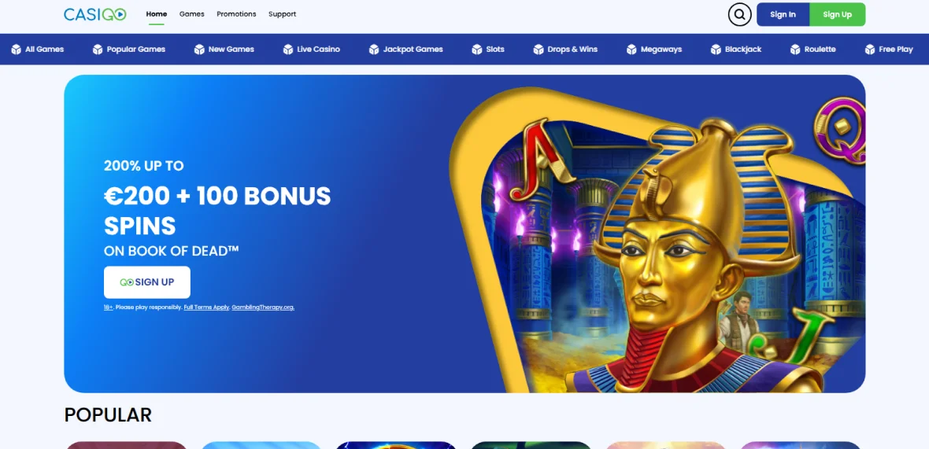This screenshot has height=449, width=929.
Task: Click the dice icon beside Megaways
Action: tap(631, 49)
